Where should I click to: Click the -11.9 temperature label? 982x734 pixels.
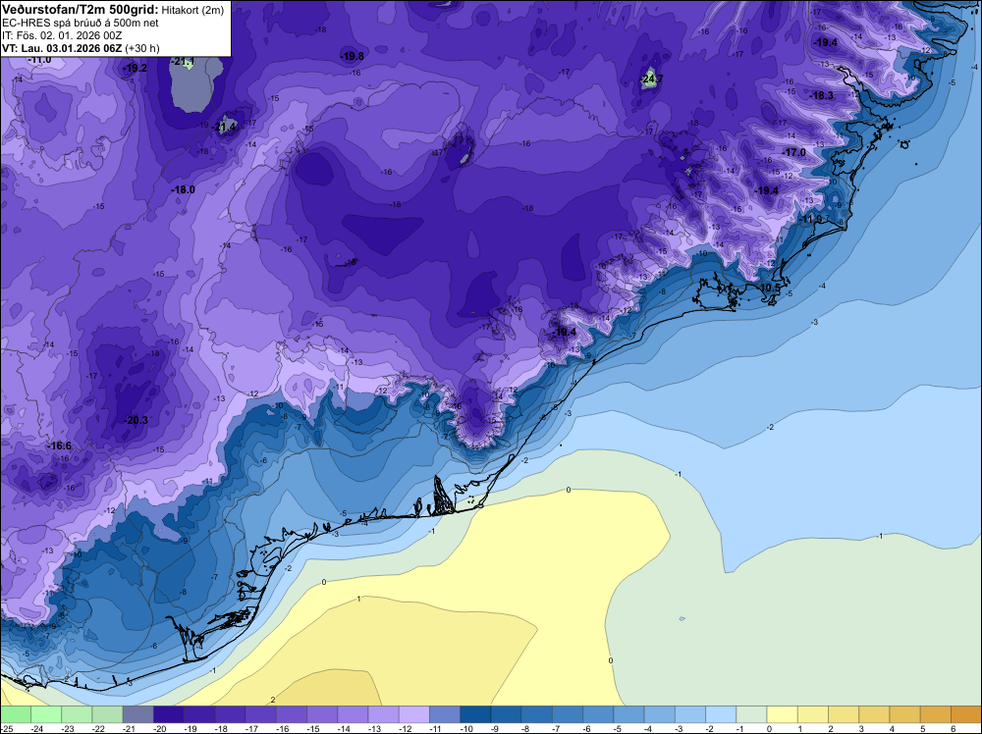(x=811, y=219)
